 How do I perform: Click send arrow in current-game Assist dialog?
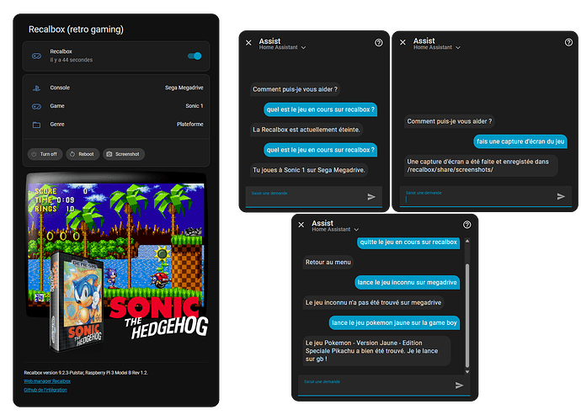click(371, 197)
